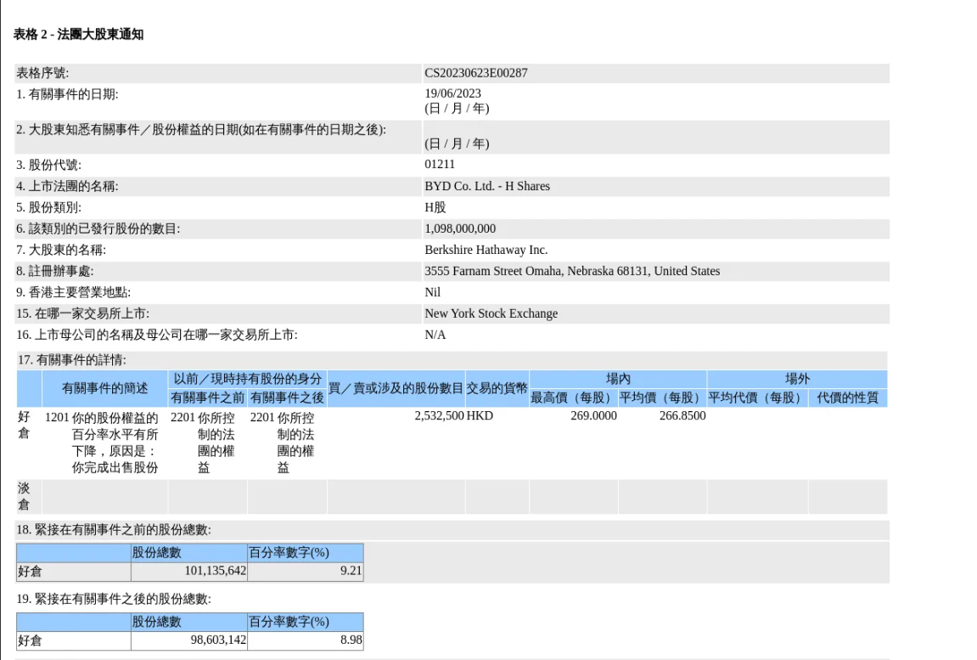Select the label 5. 股份類別

point(48,207)
